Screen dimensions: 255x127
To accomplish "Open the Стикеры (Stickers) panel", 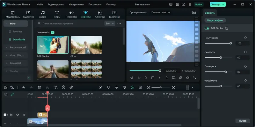I will 100,14.
